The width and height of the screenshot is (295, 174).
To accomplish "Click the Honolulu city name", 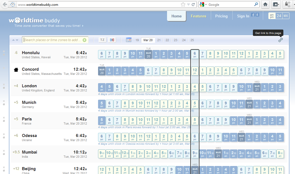I will 31,53.
